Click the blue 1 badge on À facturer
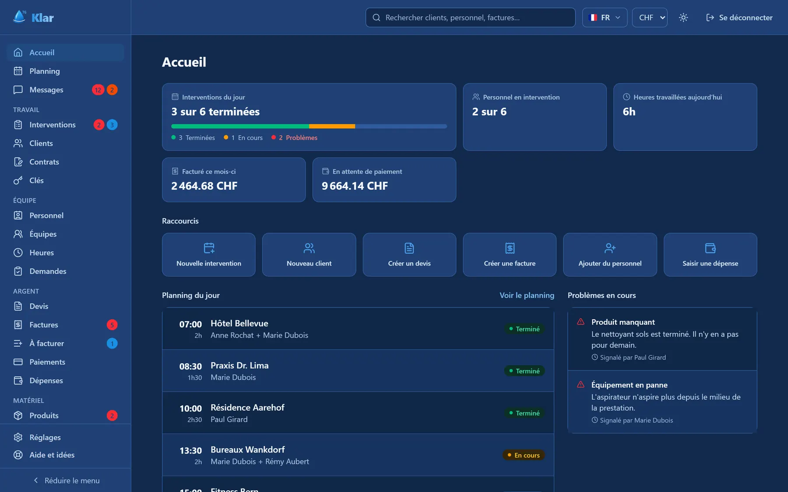Screen dimensions: 788x492 [x=112, y=343]
